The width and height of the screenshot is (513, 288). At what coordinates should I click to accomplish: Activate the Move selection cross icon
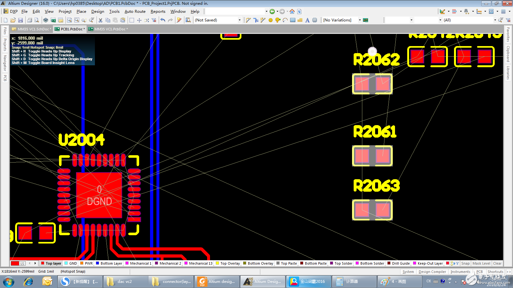click(x=139, y=20)
